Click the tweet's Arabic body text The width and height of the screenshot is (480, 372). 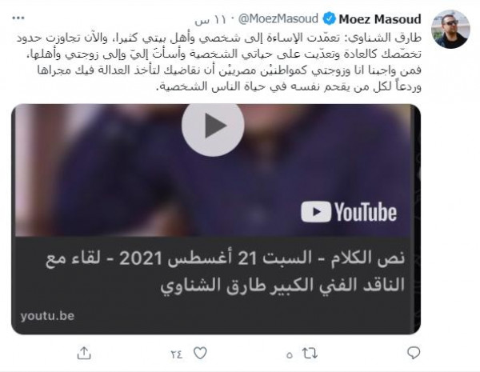pyautogui.click(x=219, y=62)
